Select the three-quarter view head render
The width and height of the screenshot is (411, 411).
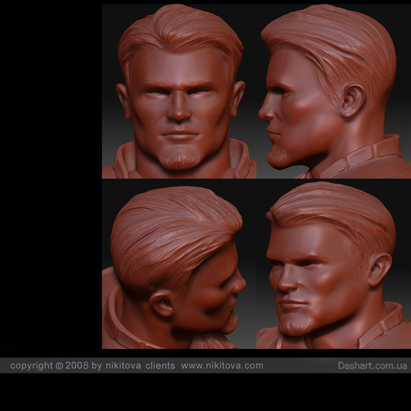pos(333,267)
